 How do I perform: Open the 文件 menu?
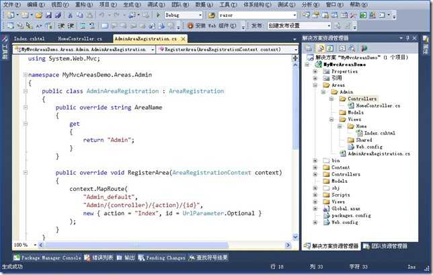click(x=11, y=5)
